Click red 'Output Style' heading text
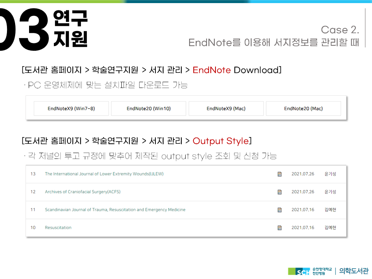 click(x=220, y=141)
